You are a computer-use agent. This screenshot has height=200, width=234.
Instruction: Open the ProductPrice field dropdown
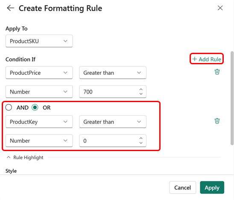point(39,73)
